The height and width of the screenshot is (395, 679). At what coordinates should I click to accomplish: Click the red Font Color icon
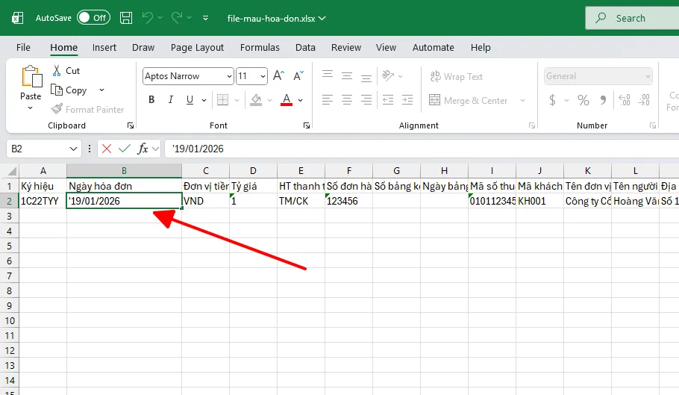[x=287, y=100]
